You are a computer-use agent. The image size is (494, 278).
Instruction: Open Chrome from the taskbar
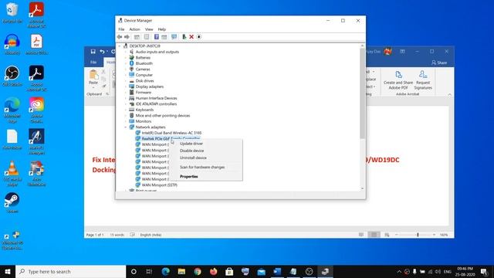198,271
